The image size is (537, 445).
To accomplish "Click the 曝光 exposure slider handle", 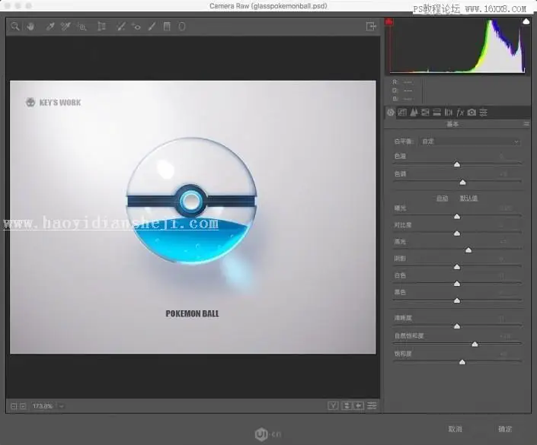I will (x=457, y=217).
